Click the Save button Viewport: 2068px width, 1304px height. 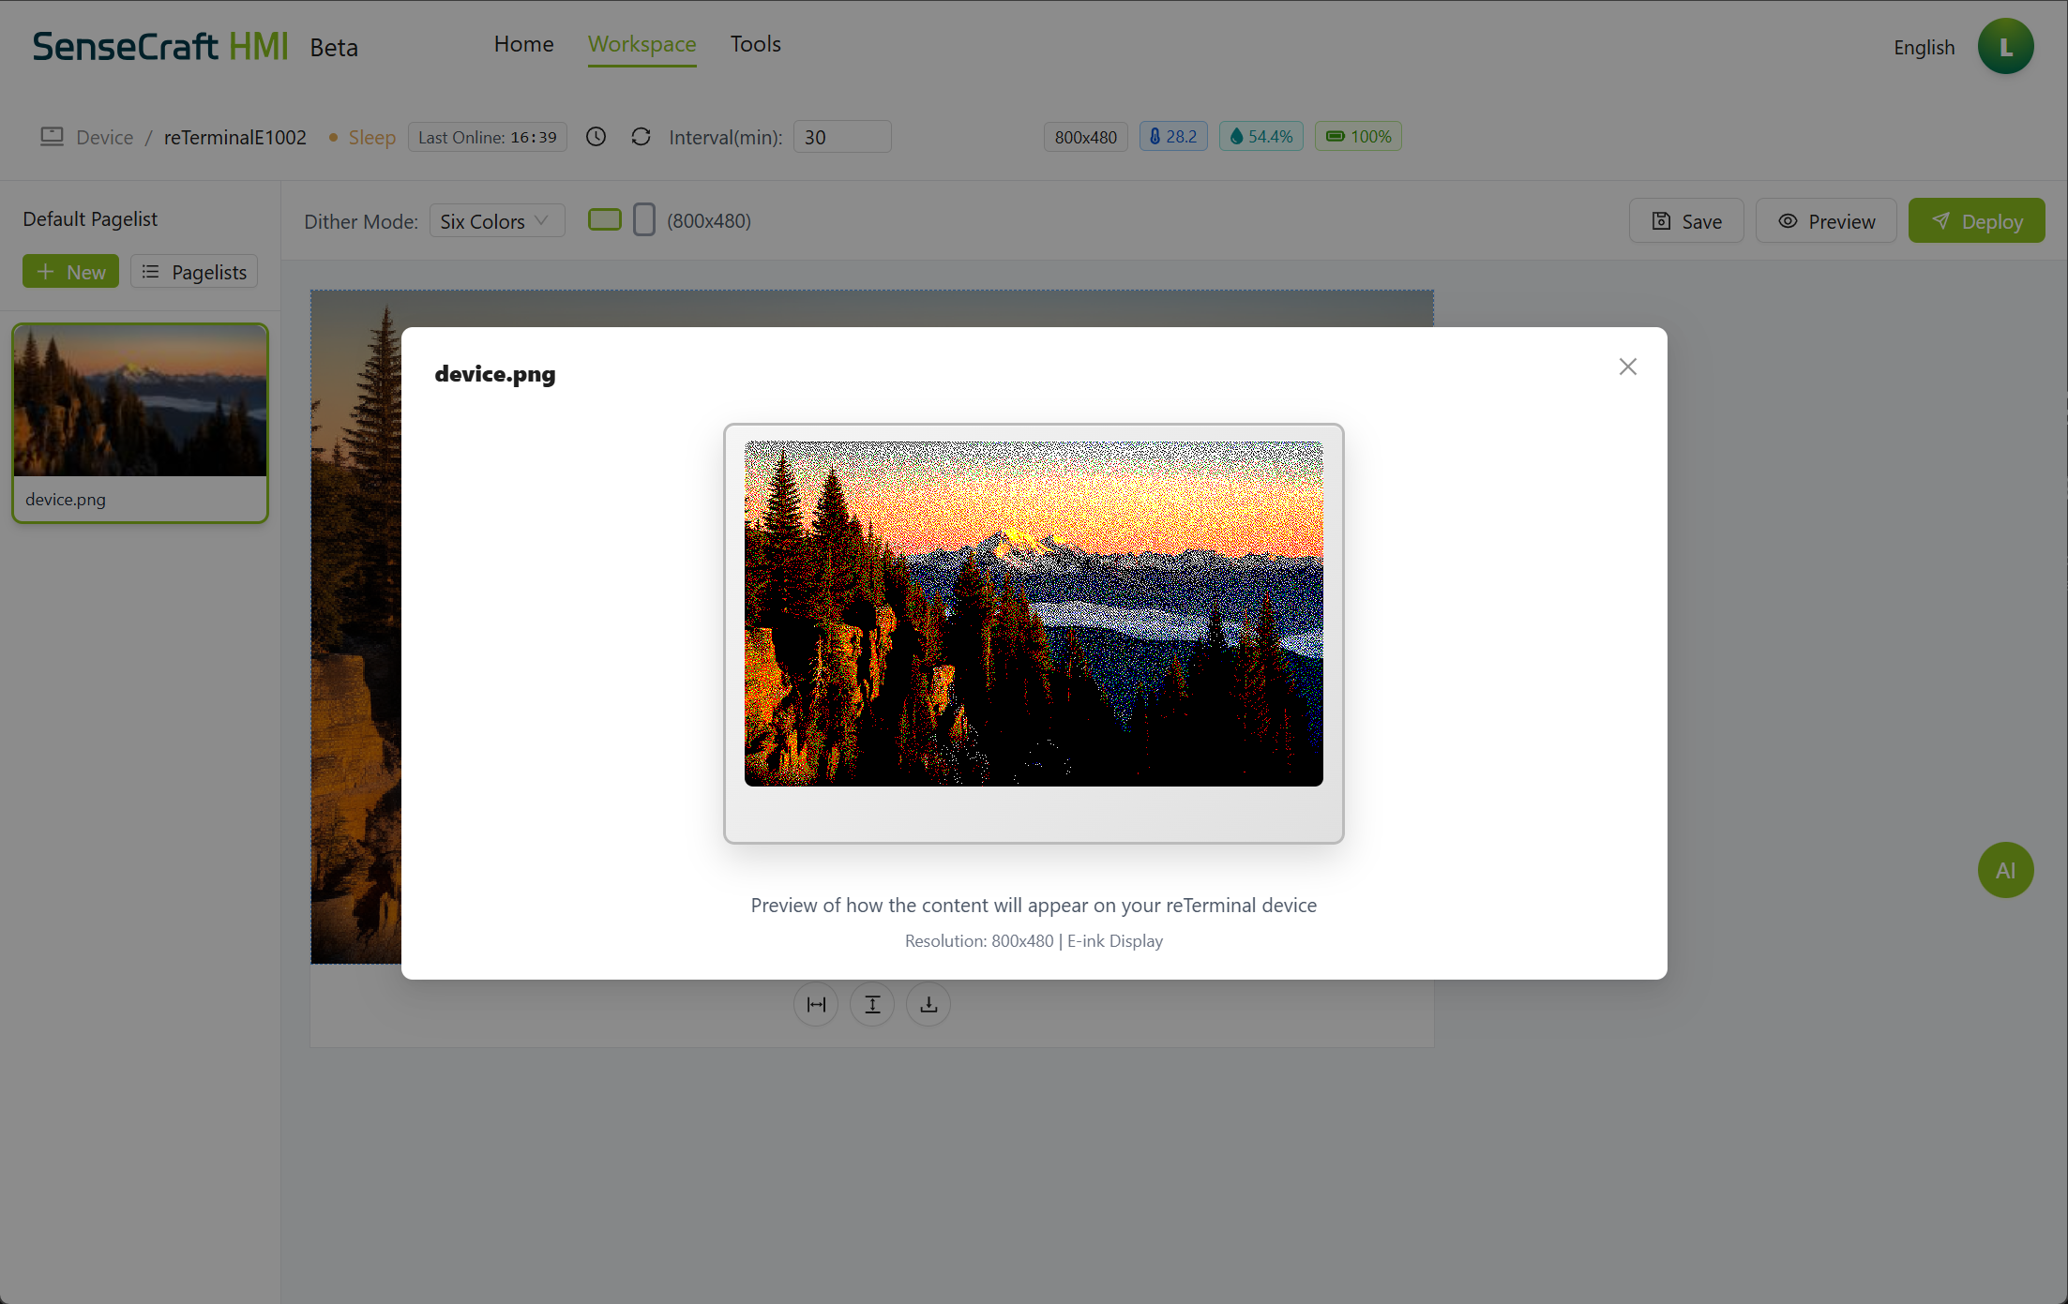click(x=1686, y=221)
